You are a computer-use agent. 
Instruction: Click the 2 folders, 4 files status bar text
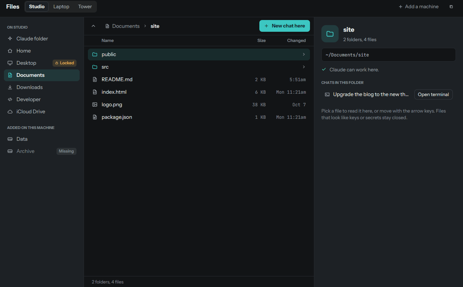108,282
